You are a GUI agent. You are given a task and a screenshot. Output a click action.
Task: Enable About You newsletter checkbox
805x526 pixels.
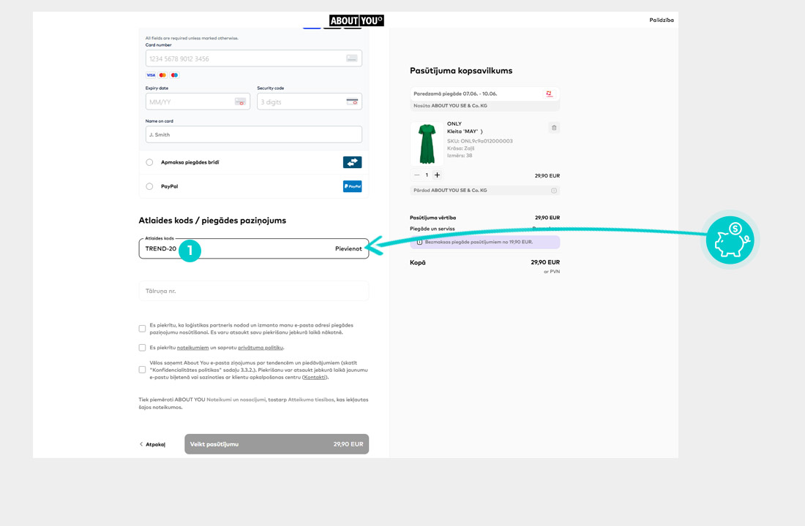coord(142,370)
